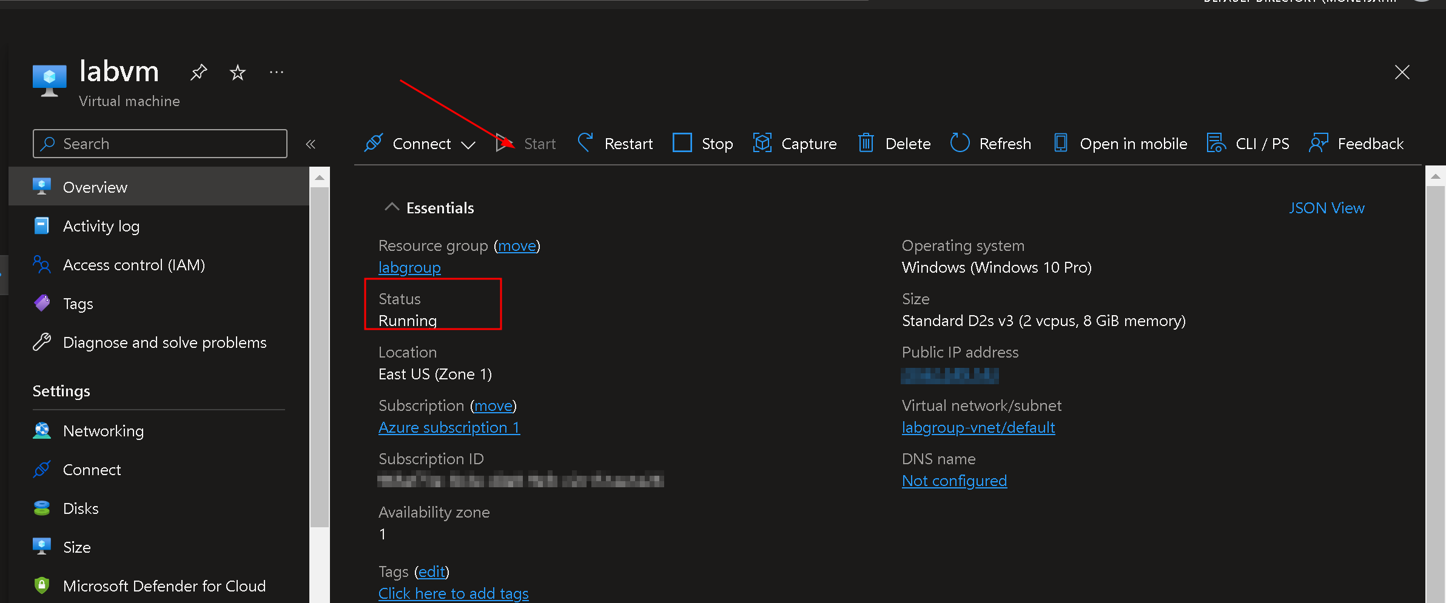Capture the VM image
This screenshot has height=603, width=1446.
pos(795,144)
